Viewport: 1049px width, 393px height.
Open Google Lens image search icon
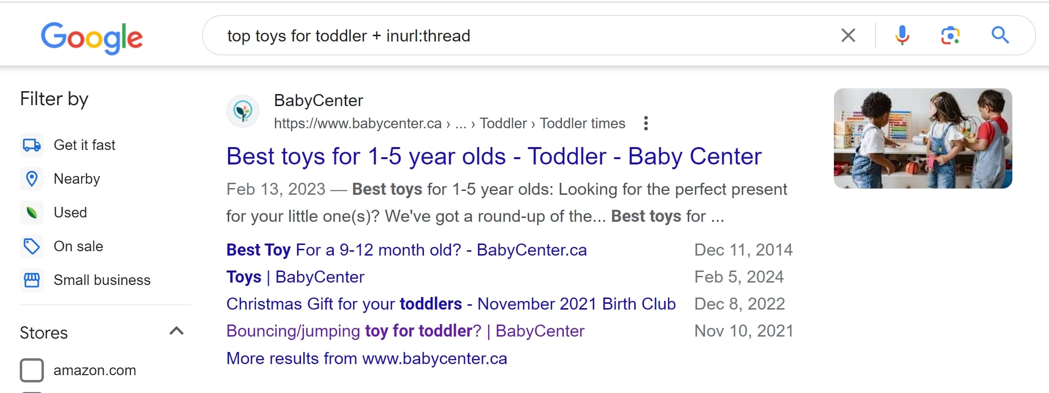950,35
